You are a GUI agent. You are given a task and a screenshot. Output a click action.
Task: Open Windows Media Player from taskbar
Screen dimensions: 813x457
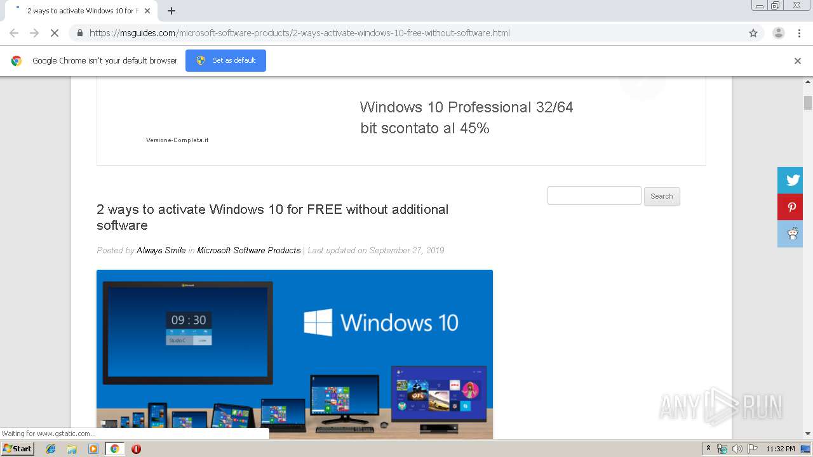(93, 449)
